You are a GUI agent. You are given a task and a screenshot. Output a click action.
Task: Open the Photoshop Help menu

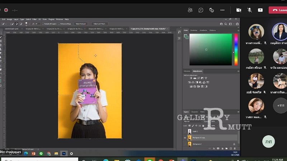(x=67, y=19)
